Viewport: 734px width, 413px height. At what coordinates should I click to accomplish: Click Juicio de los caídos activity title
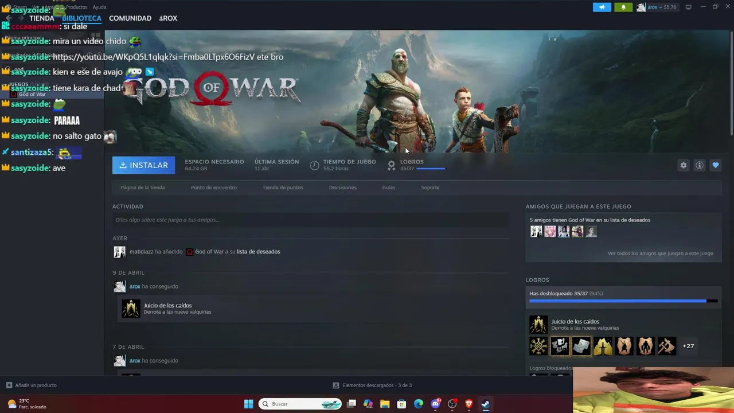[167, 306]
